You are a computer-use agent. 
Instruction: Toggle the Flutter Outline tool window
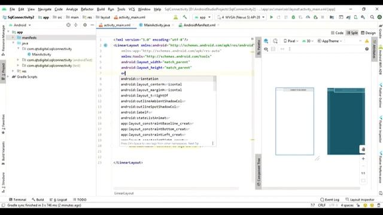(381, 96)
